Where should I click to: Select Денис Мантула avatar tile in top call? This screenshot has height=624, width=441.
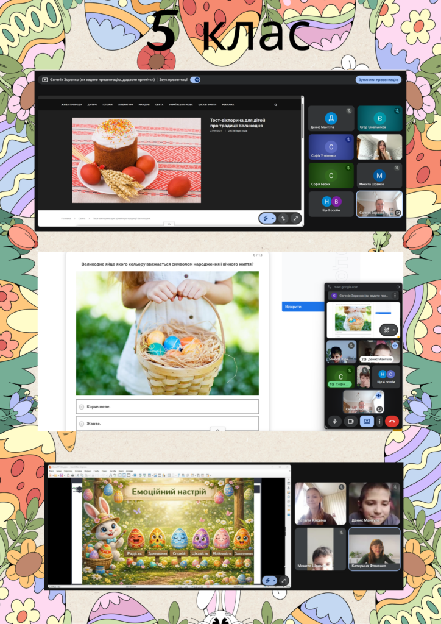(331, 118)
